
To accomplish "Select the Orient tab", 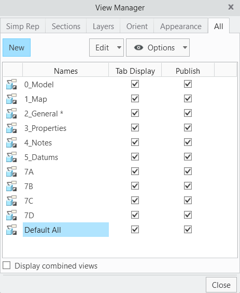I will 137,26.
